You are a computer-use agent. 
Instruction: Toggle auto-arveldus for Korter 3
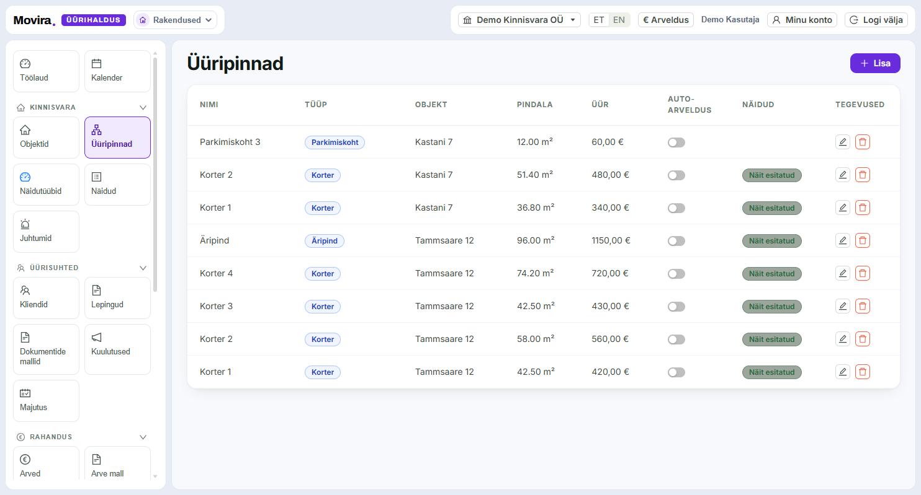676,307
